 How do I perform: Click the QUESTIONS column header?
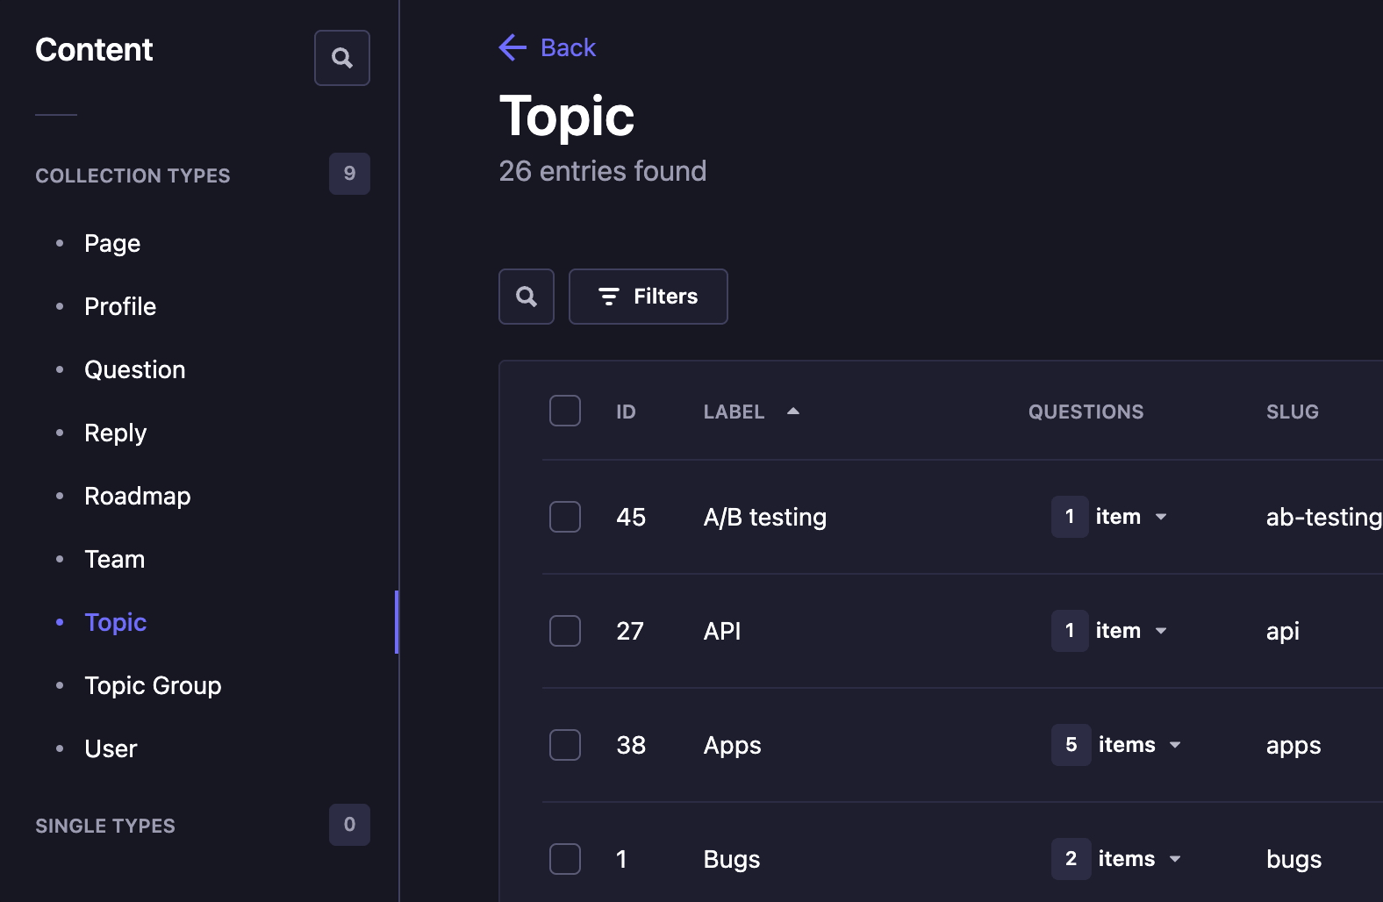(x=1086, y=412)
